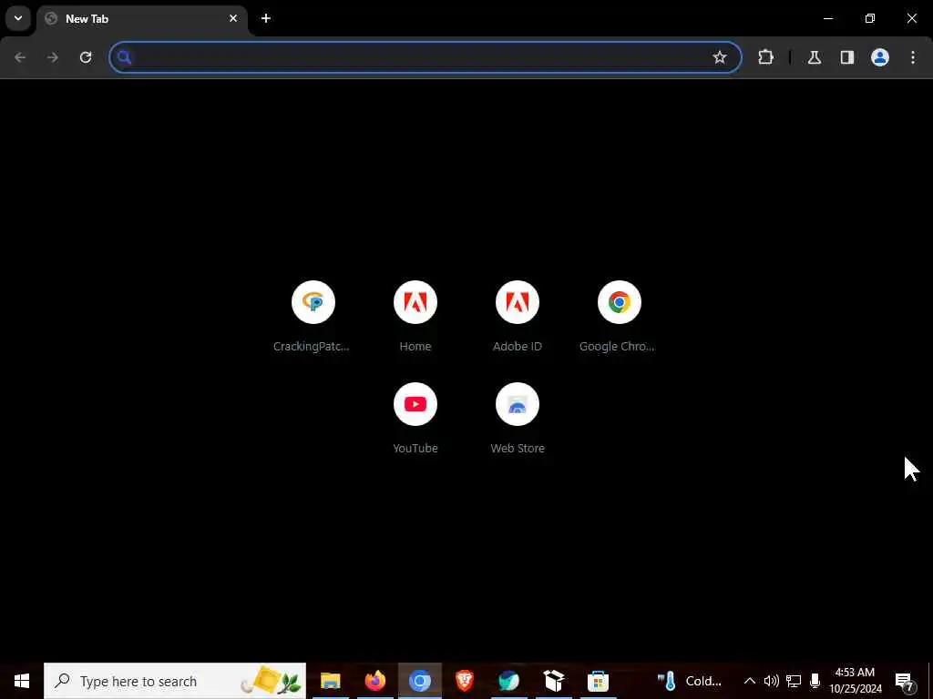Bookmark this tab with the star icon
Screen dimensions: 933x699
(720, 57)
